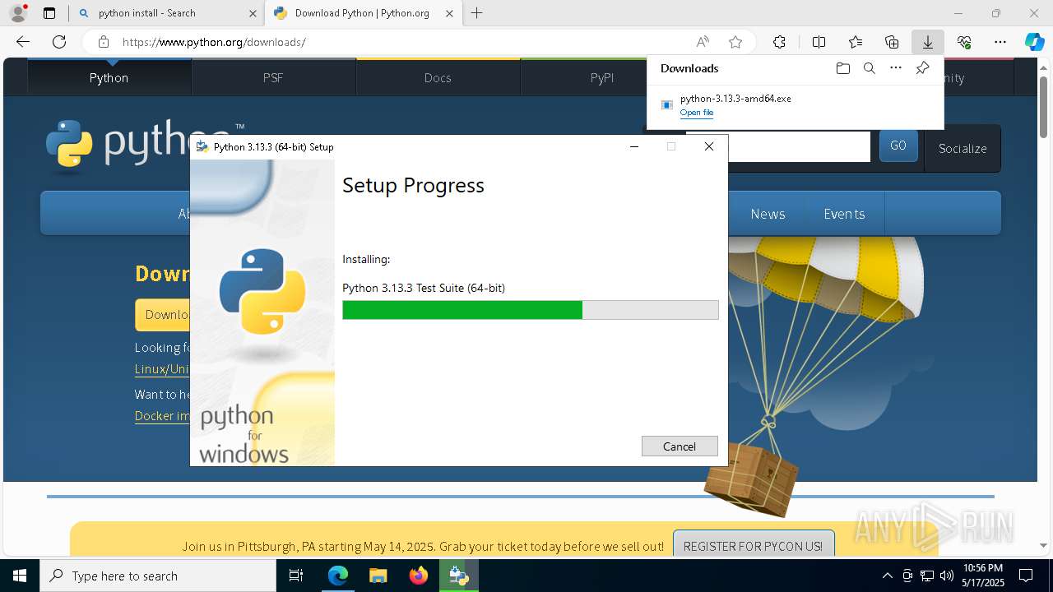Open Docs in site top bar
Viewport: 1053px width, 592px height.
[438, 77]
